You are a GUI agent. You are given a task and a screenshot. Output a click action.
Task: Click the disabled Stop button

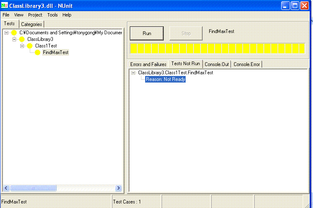click(186, 33)
